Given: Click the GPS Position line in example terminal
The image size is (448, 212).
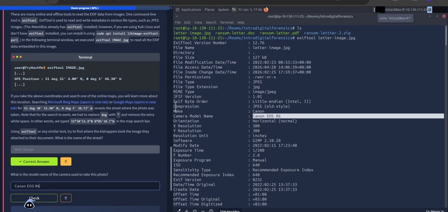Looking at the screenshot, I should (x=68, y=79).
